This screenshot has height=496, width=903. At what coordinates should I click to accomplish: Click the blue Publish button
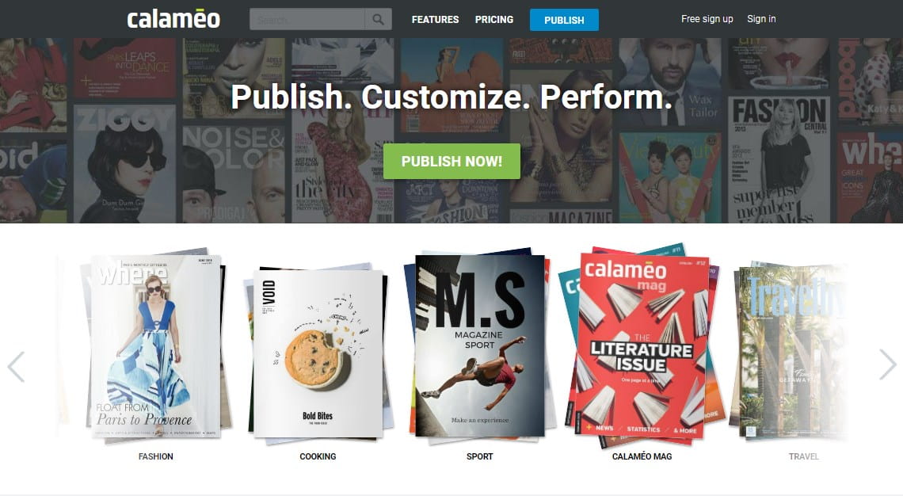[564, 20]
